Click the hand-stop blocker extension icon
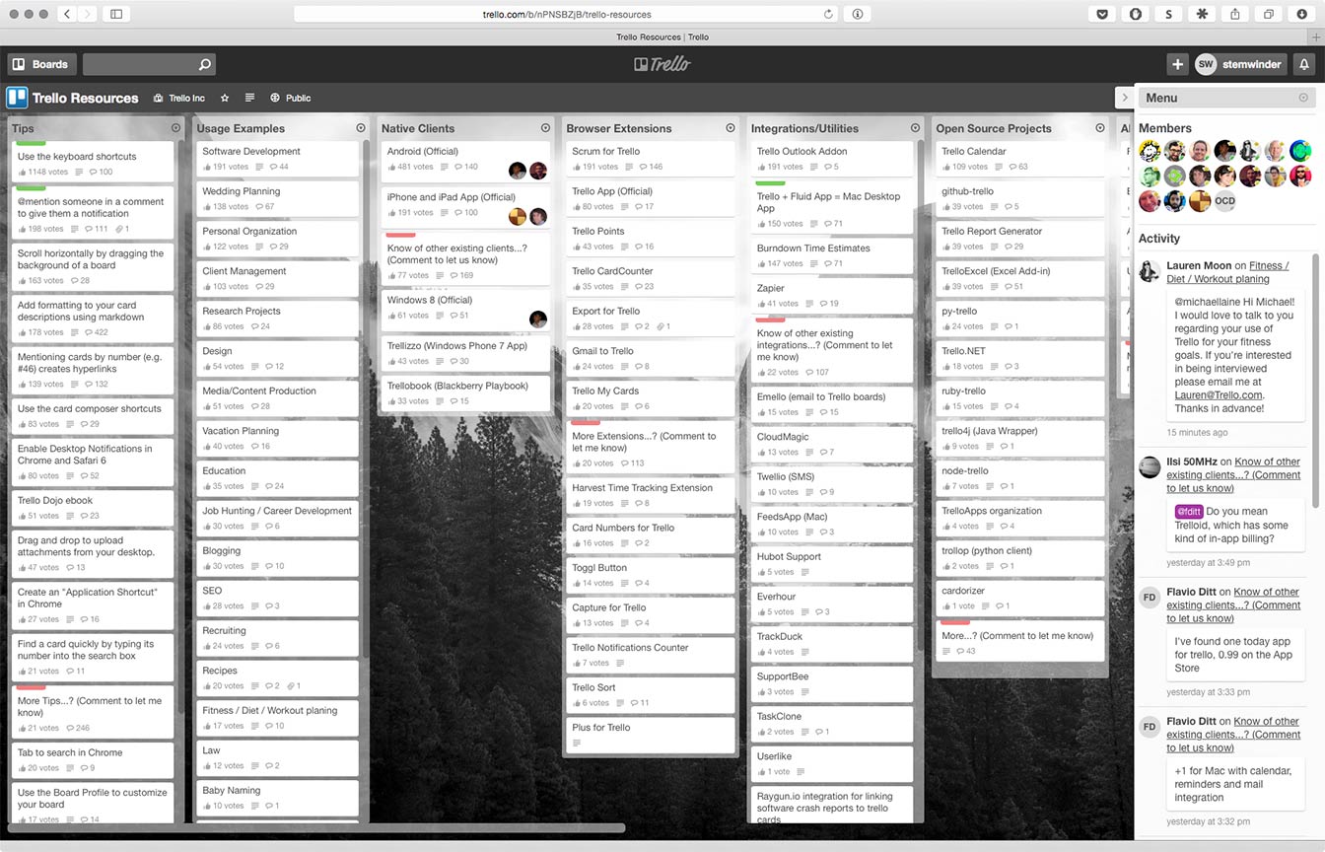The height and width of the screenshot is (852, 1325). 1135,14
